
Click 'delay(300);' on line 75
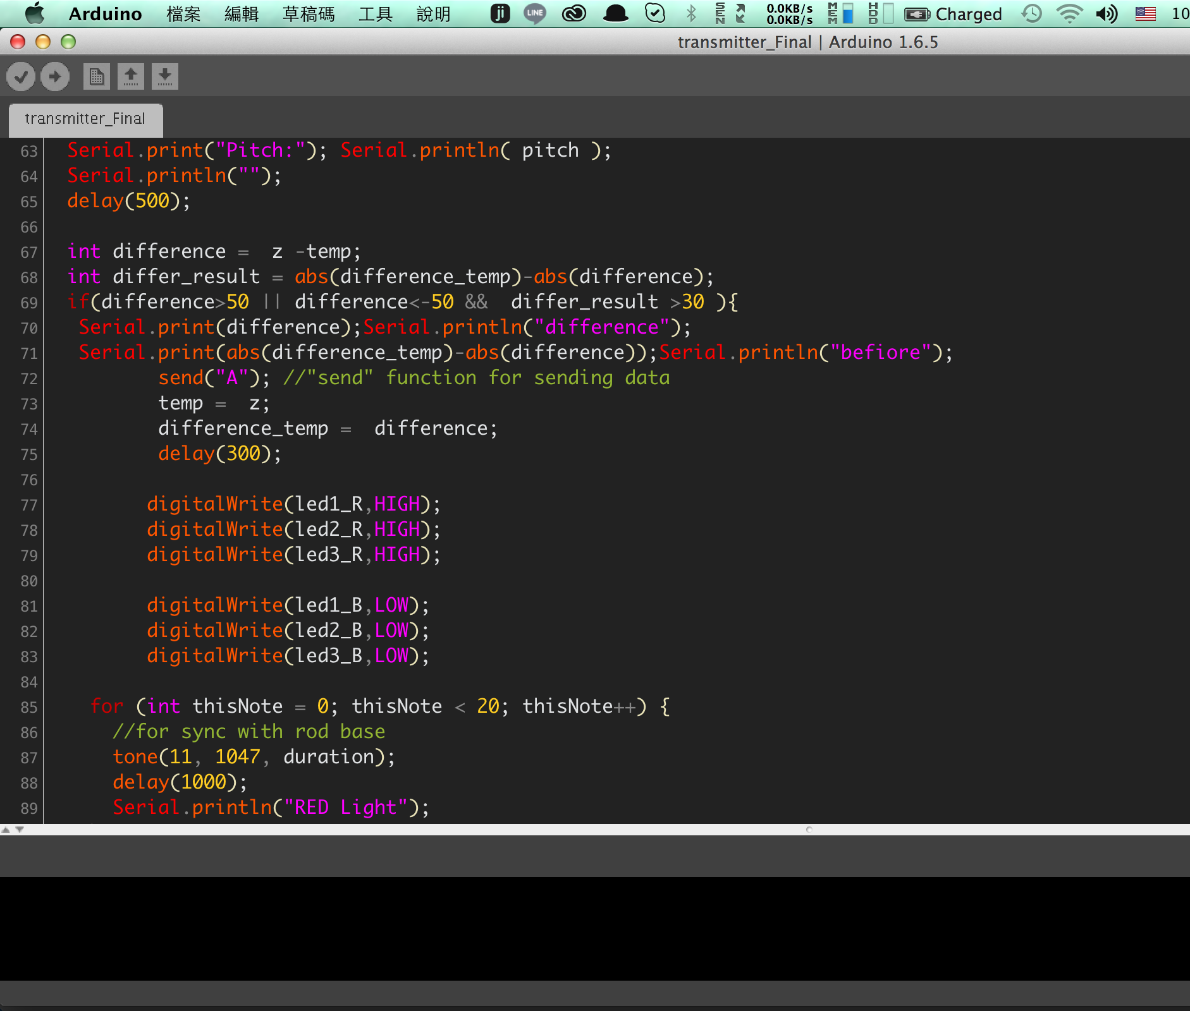219,454
